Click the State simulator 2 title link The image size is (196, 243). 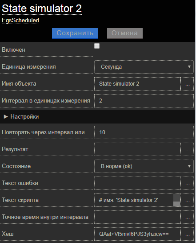tap(42, 8)
